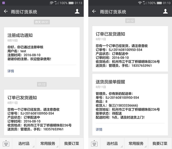Tap 我要订菜 on left phone

72,143
